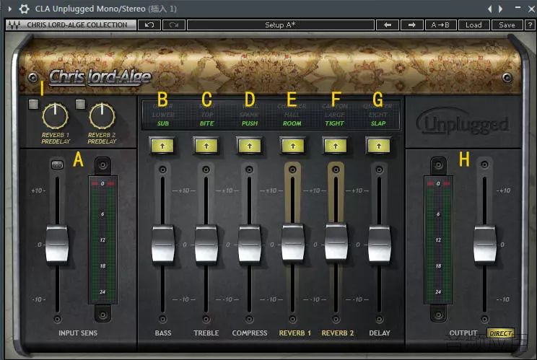Select the BITE treble mode label
The image size is (537, 360).
[206, 123]
